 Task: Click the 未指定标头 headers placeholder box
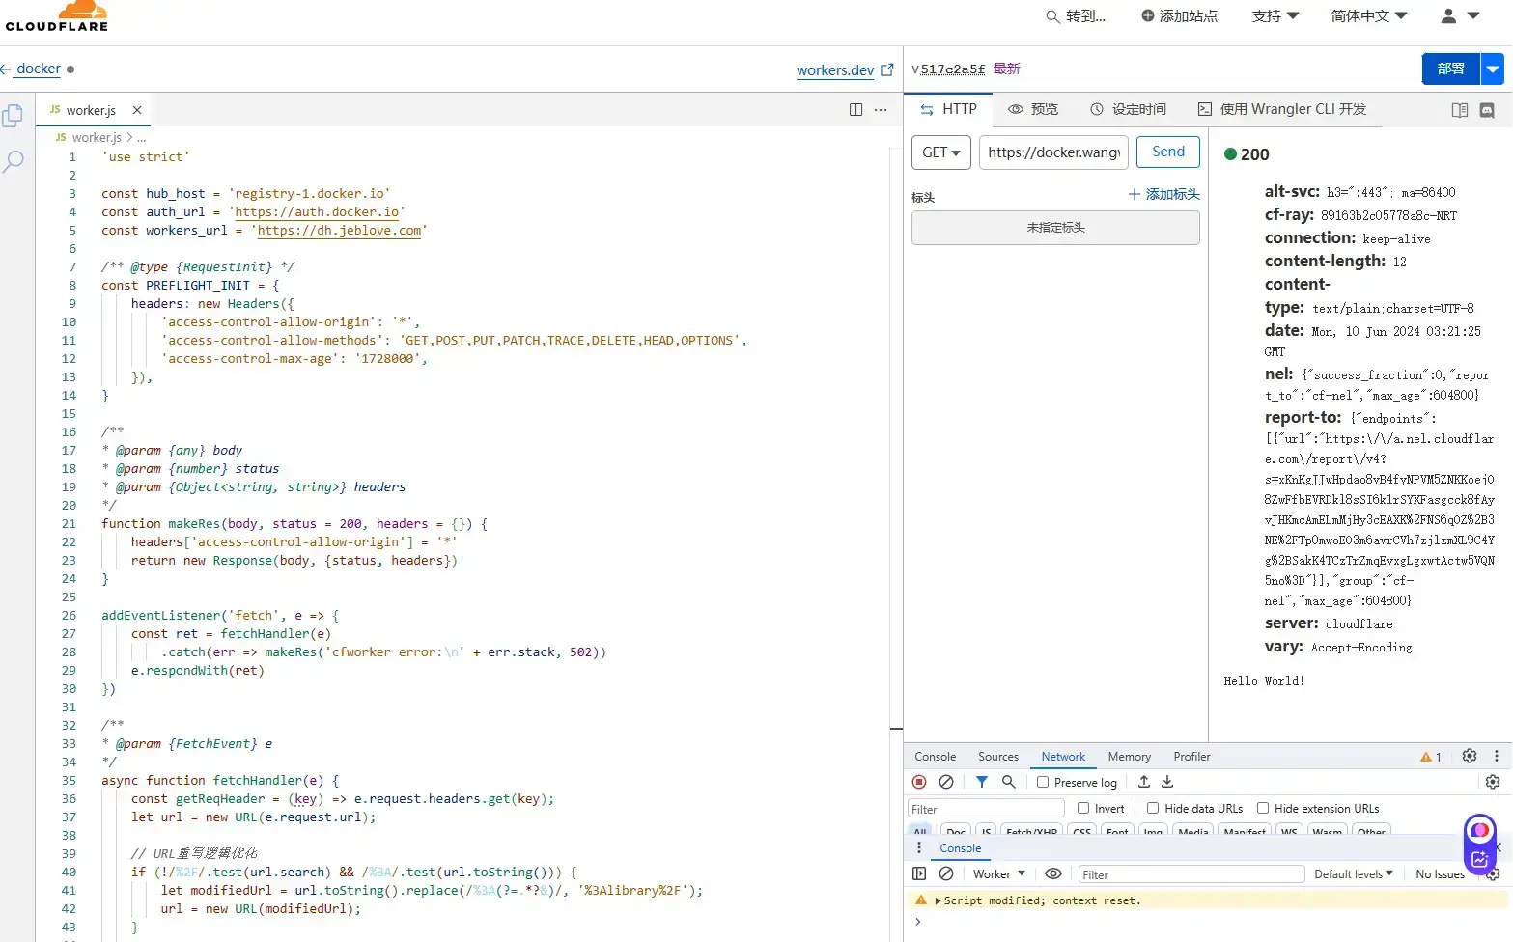tap(1055, 228)
